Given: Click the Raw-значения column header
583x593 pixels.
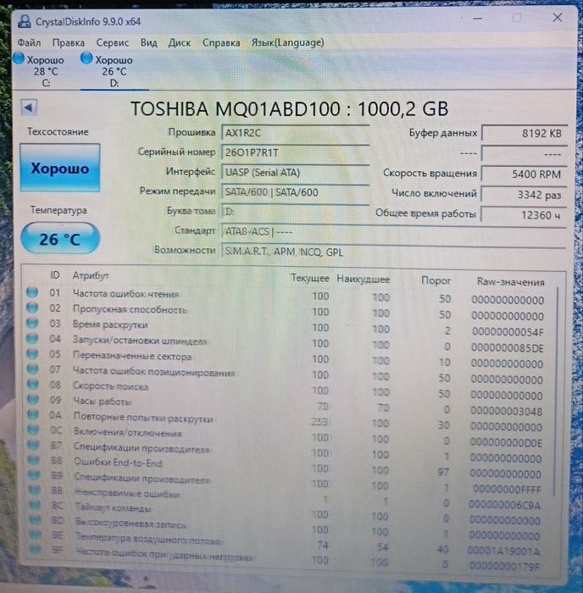Looking at the screenshot, I should click(x=510, y=281).
